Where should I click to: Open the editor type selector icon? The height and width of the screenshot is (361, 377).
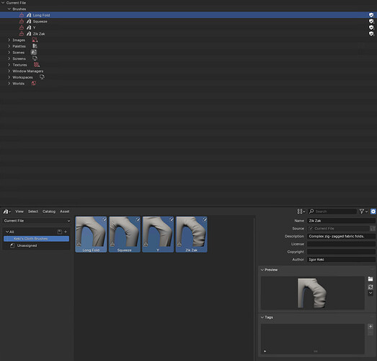[x=6, y=212]
